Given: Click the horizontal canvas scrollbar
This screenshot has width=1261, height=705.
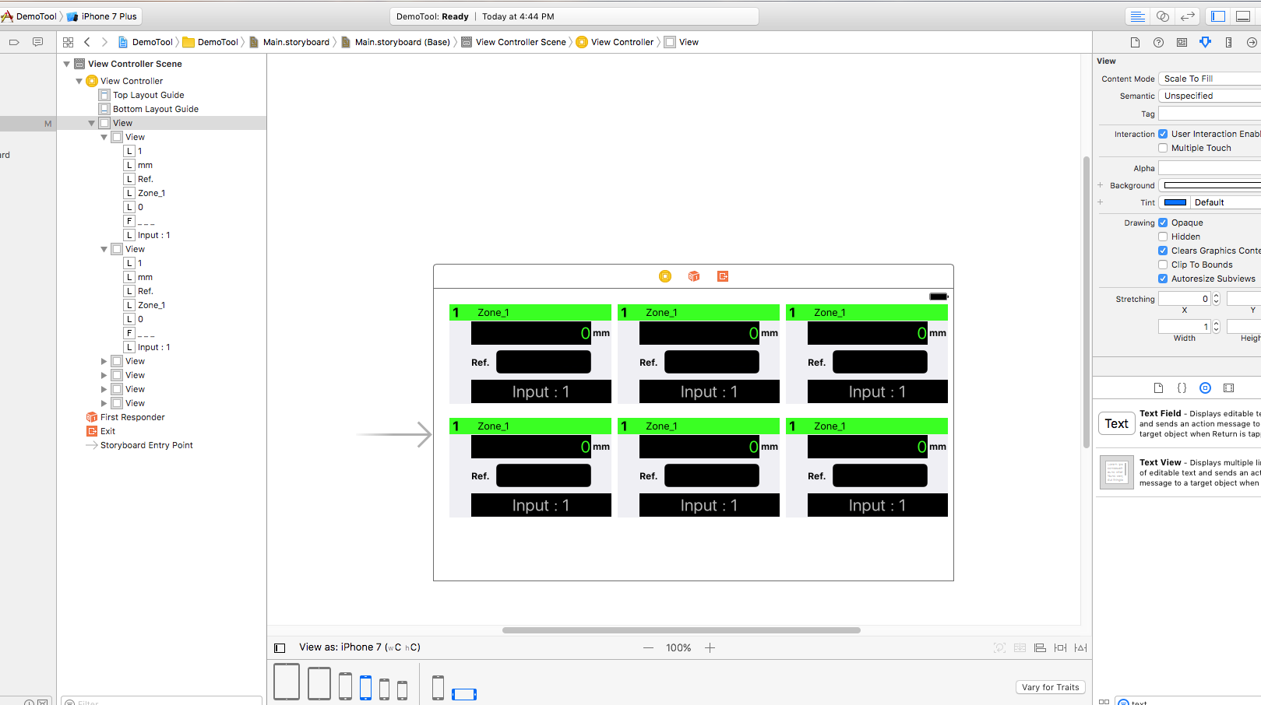Looking at the screenshot, I should (x=682, y=630).
